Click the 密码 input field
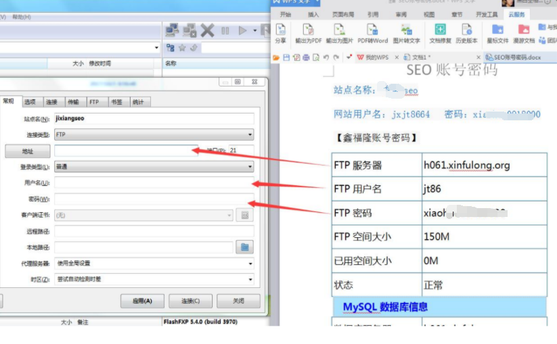 [x=154, y=199]
